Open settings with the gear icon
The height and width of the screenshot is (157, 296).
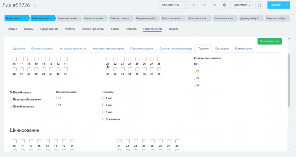(x=225, y=5)
